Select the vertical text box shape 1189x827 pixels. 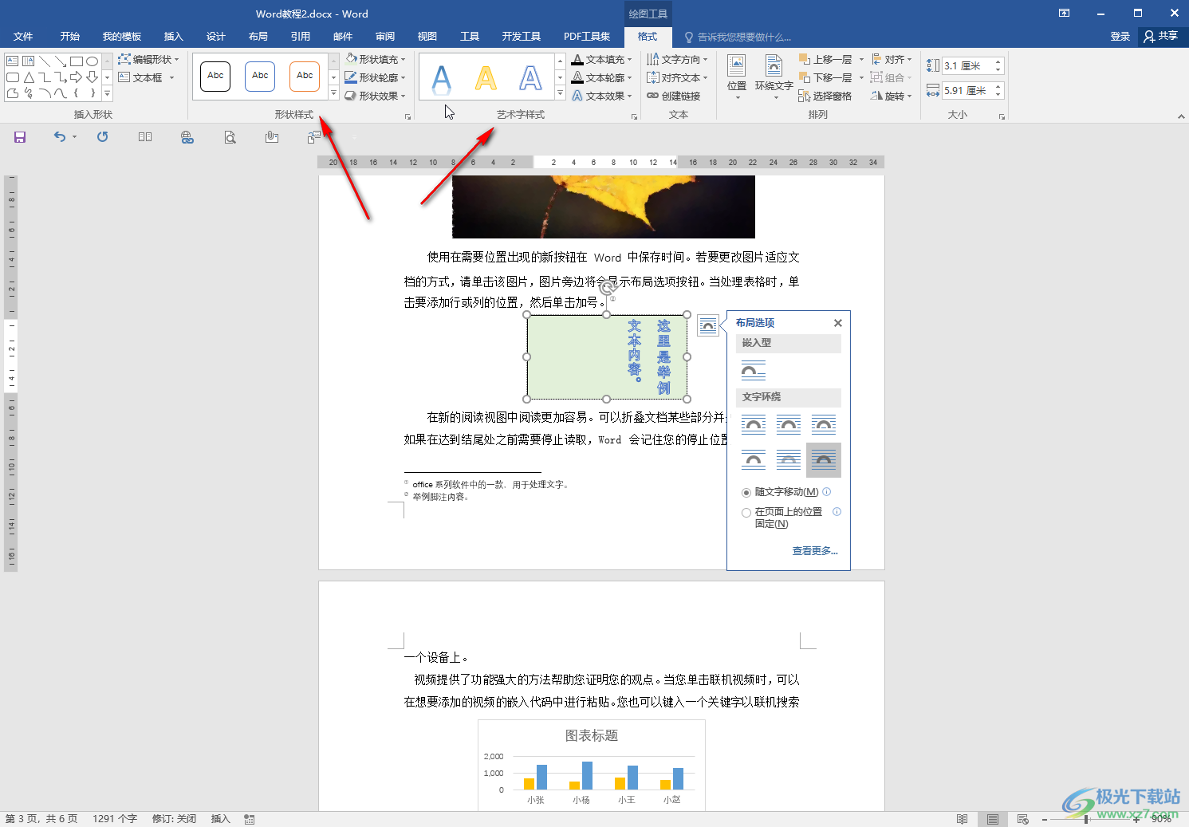click(x=28, y=61)
